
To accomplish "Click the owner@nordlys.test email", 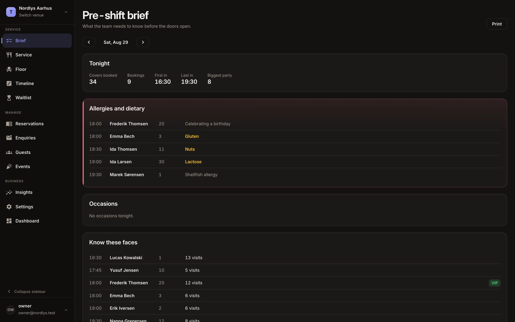I will [37, 313].
